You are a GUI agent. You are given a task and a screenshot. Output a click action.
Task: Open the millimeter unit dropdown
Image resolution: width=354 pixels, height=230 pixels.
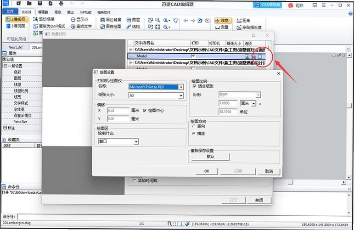(x=254, y=103)
